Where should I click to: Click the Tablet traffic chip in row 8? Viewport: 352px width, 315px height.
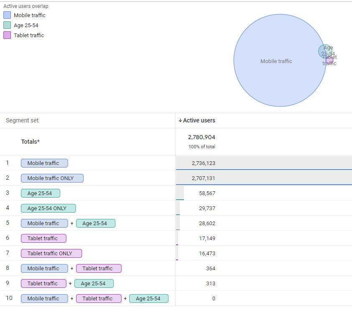click(x=99, y=268)
